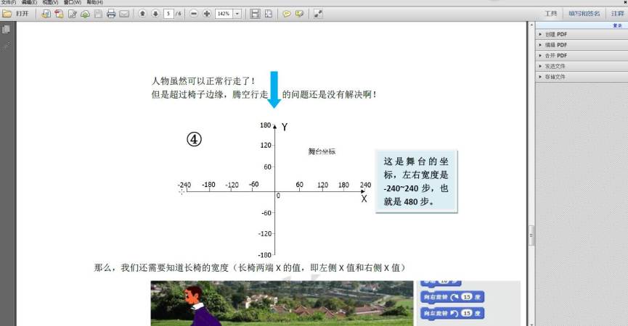Click the 舞台坐标 label on the graph
Viewport: 628px width, 326px height.
[322, 151]
